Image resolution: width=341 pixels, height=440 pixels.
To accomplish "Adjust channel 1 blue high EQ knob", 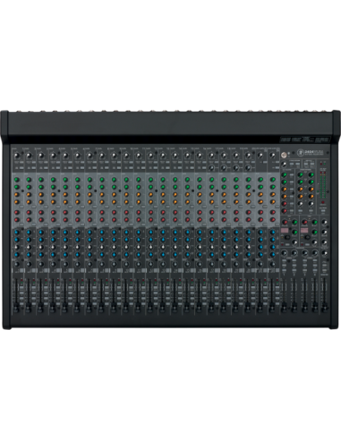I will tap(17, 233).
